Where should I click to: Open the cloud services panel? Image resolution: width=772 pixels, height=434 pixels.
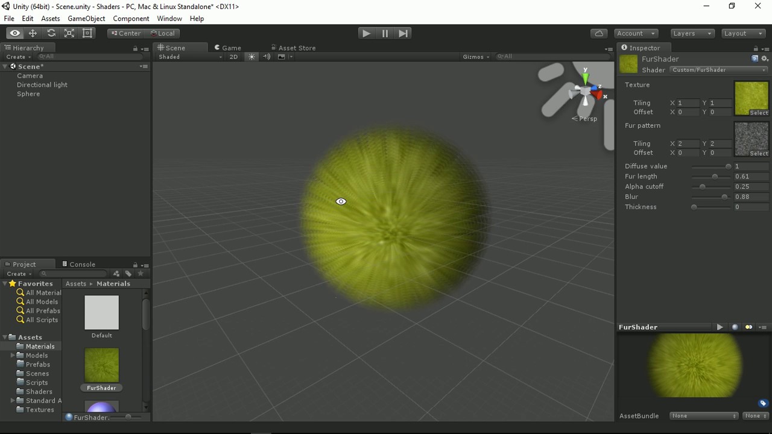(599, 33)
